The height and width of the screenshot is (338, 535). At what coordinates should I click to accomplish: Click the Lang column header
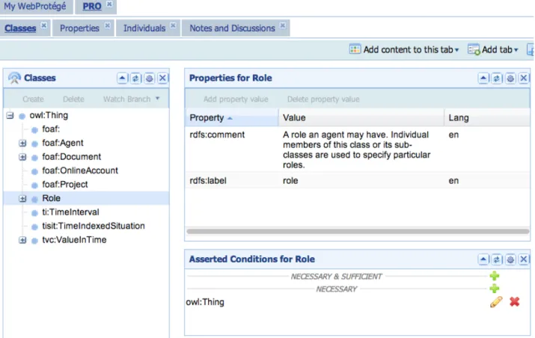[487, 117]
